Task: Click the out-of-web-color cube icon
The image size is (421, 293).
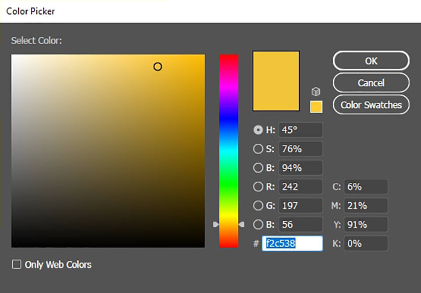Action: 316,91
